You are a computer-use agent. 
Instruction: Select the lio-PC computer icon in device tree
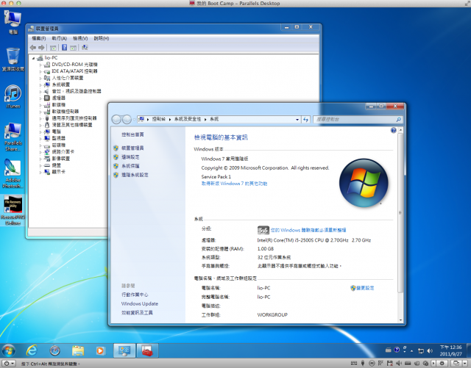[40, 58]
